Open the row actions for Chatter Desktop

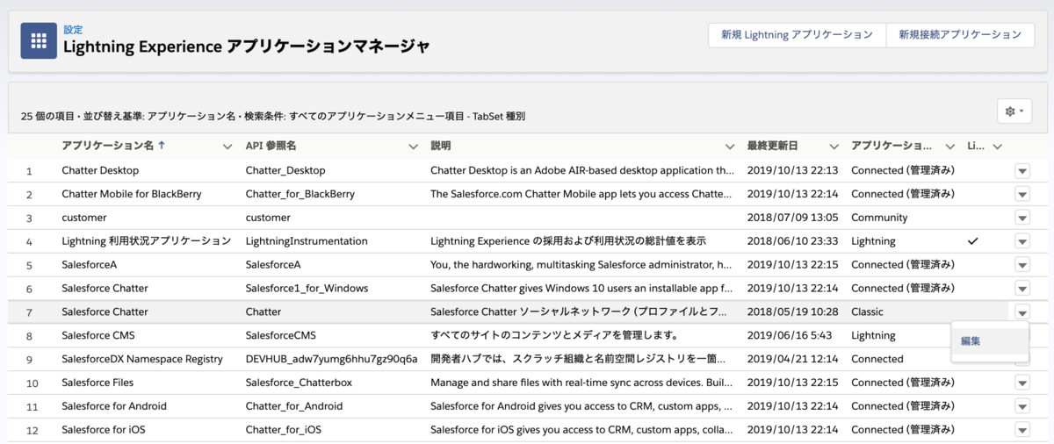pos(1022,170)
